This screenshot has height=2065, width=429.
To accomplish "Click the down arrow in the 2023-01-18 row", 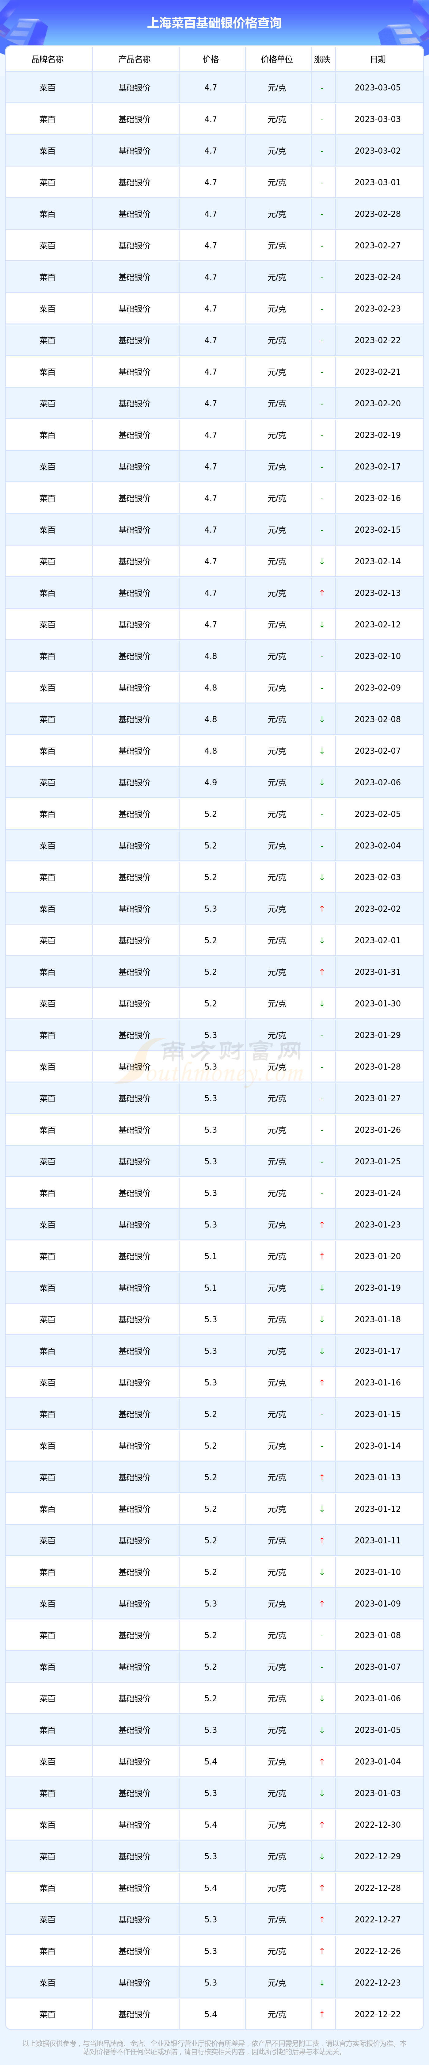I will [322, 1320].
